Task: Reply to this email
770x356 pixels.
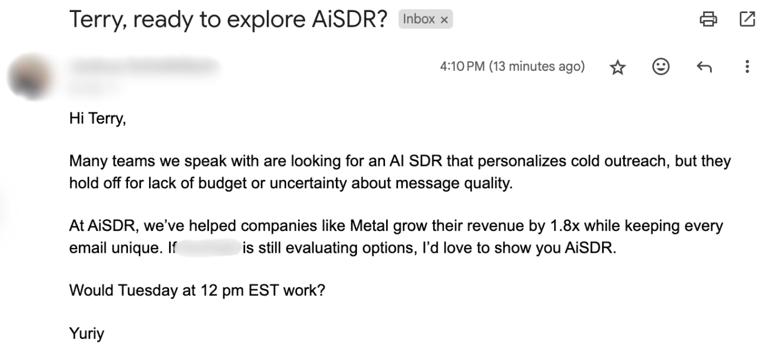Action: [x=704, y=67]
